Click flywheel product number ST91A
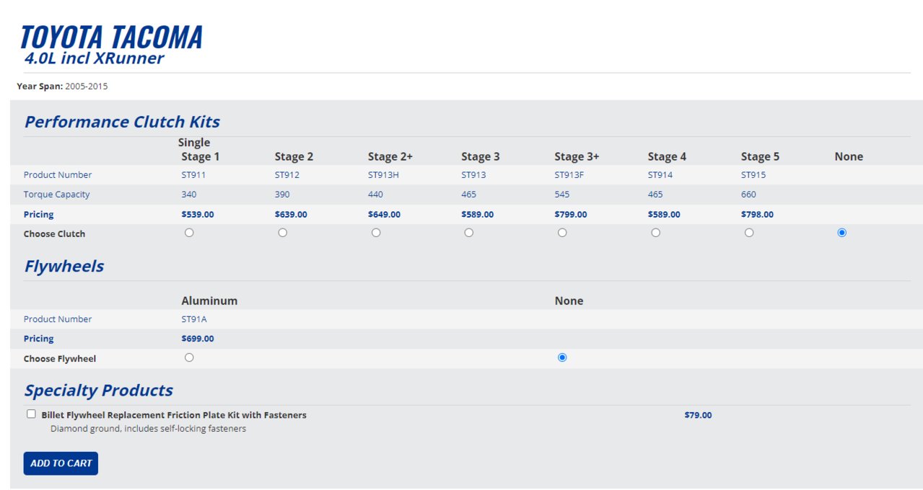 pos(194,319)
